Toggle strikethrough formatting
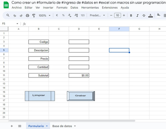The width and height of the screenshot is (166, 129). tap(144, 16)
